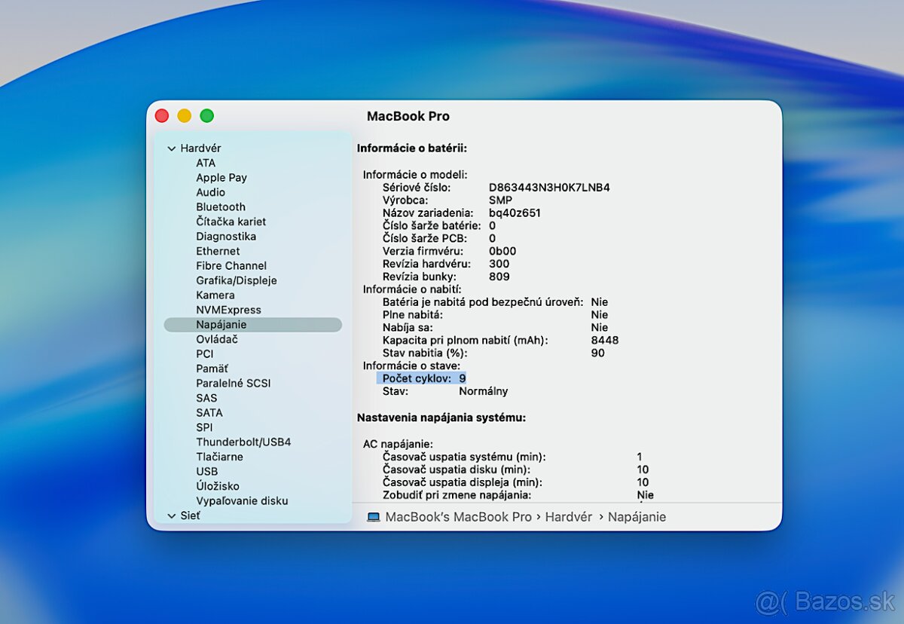The image size is (904, 624).
Task: Select Vypaľovanie disku in the sidebar
Action: point(242,500)
